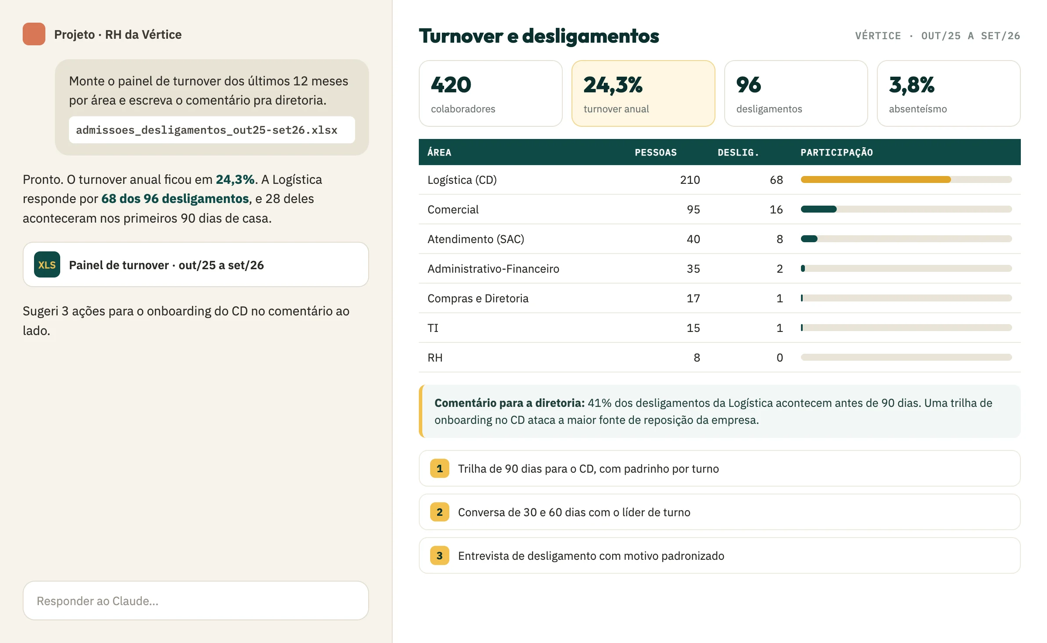This screenshot has width=1047, height=643.
Task: Click highlighted text 68 dos 96 desligamentos
Action: coord(175,199)
